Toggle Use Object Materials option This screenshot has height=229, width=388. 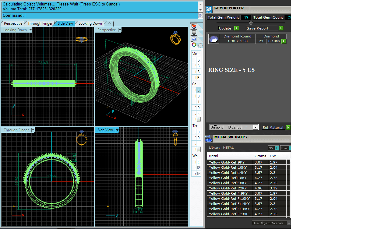tap(271, 223)
